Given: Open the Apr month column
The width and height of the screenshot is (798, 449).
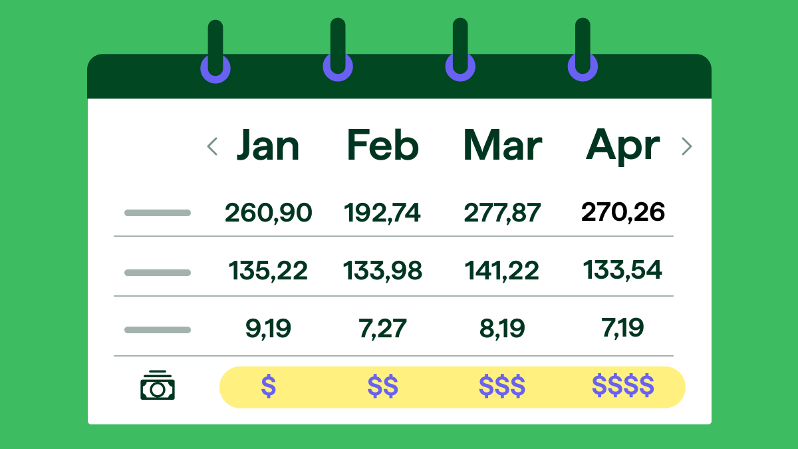Looking at the screenshot, I should (x=622, y=146).
